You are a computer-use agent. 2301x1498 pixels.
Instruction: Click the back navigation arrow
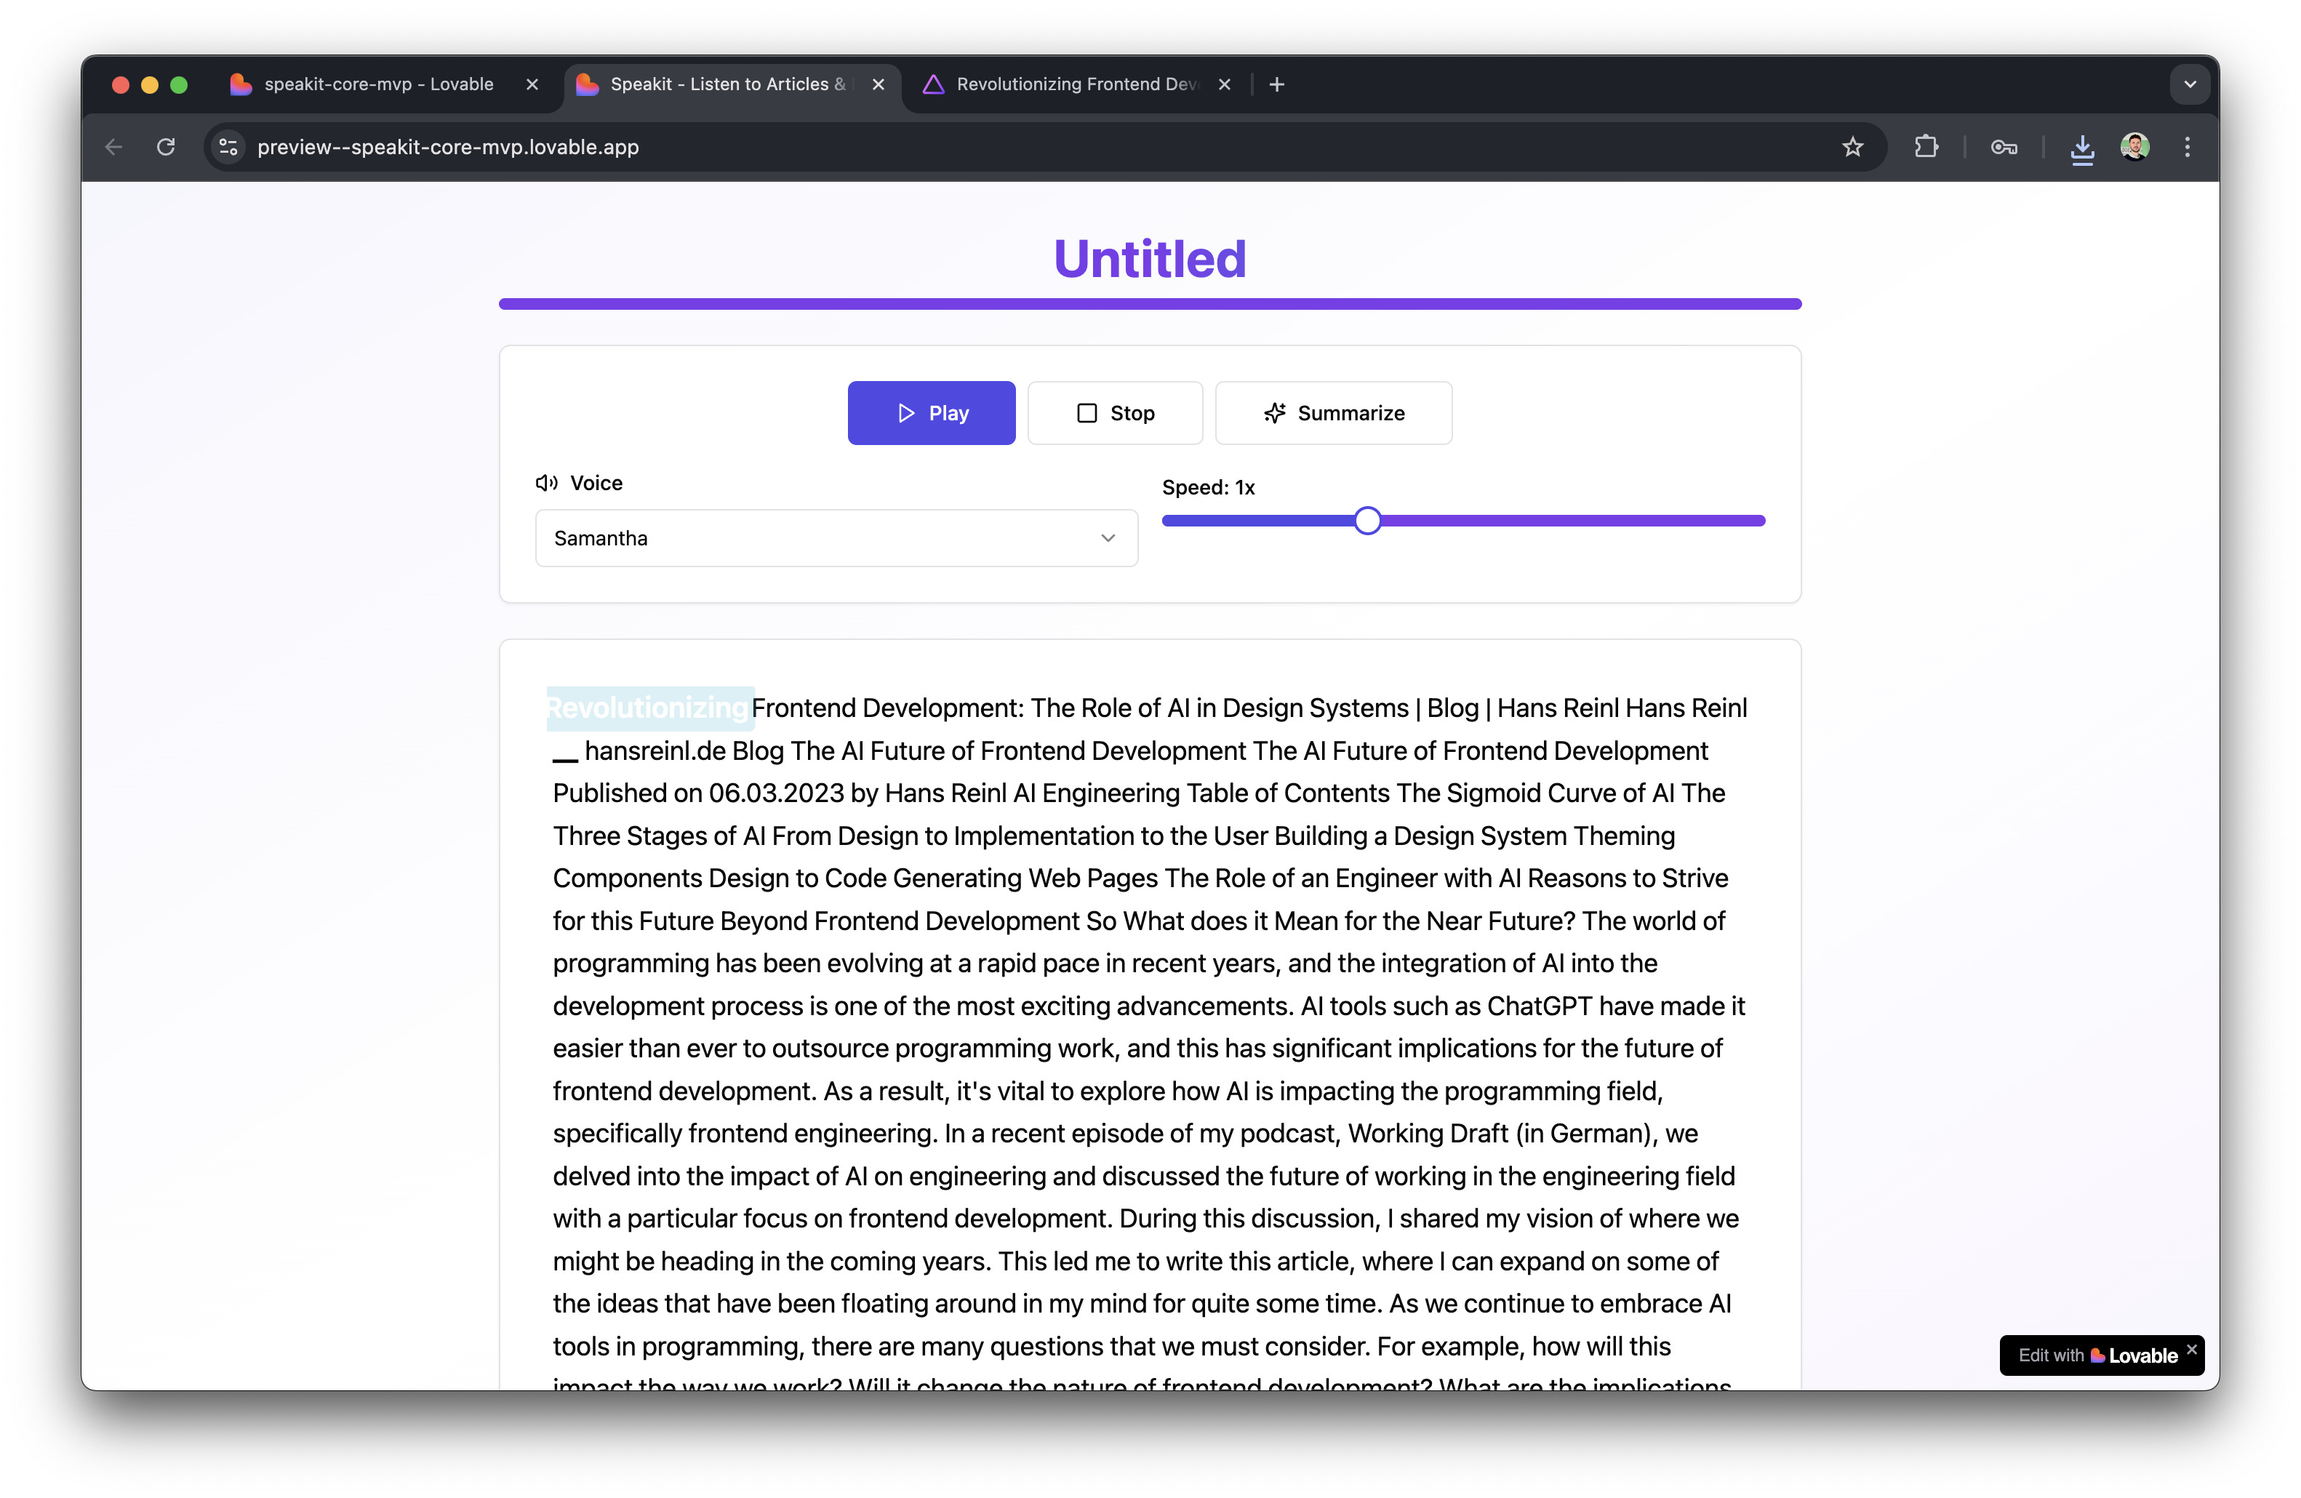114,147
